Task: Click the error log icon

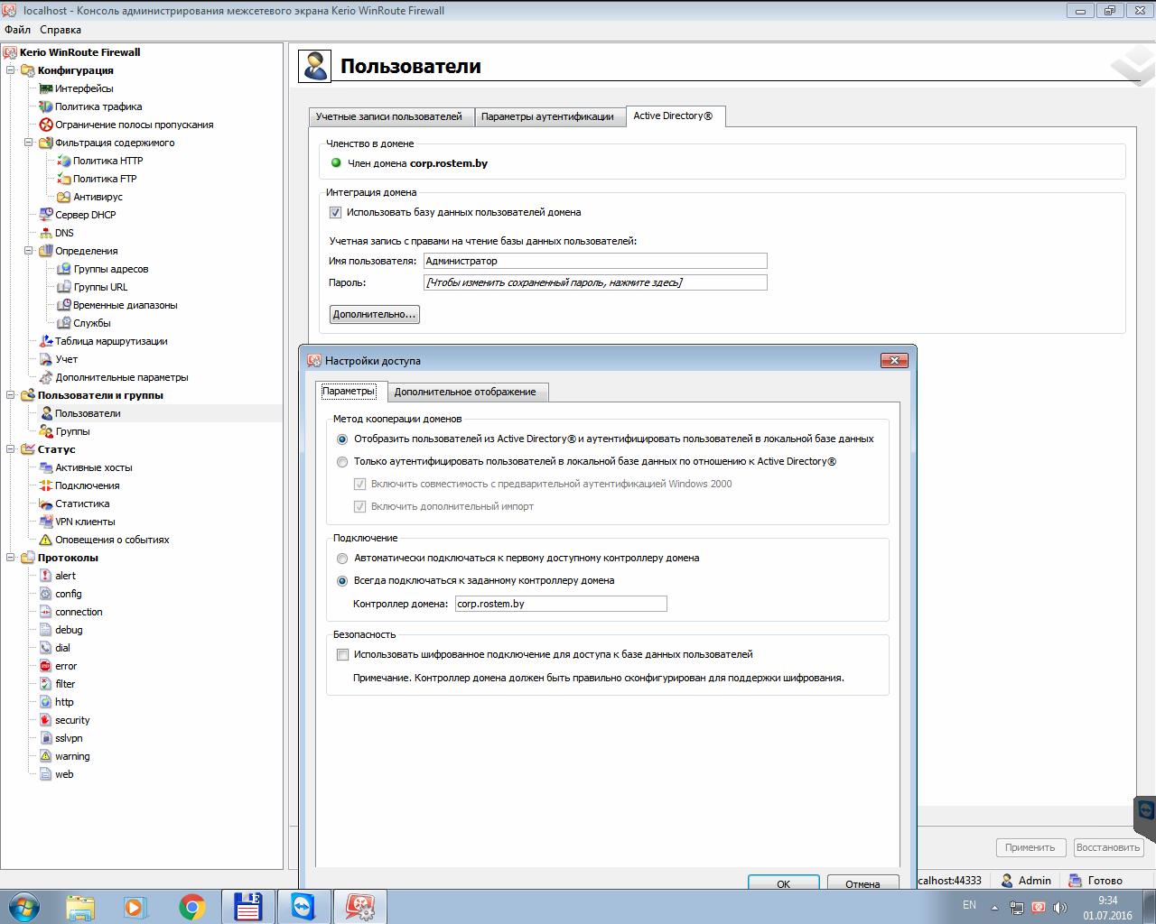Action: click(x=46, y=666)
